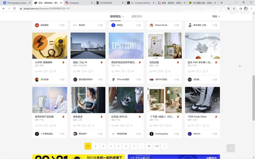
Task: Click the page vertical scrollbar thumb
Action: click(253, 98)
